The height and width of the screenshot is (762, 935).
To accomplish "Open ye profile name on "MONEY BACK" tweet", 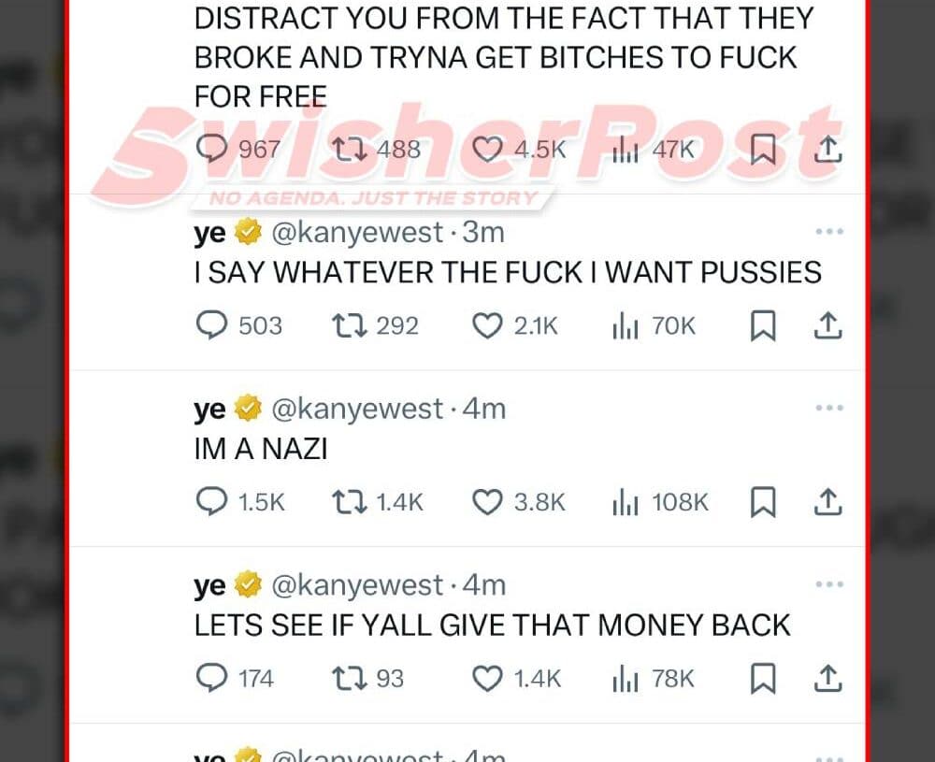I will (x=209, y=586).
